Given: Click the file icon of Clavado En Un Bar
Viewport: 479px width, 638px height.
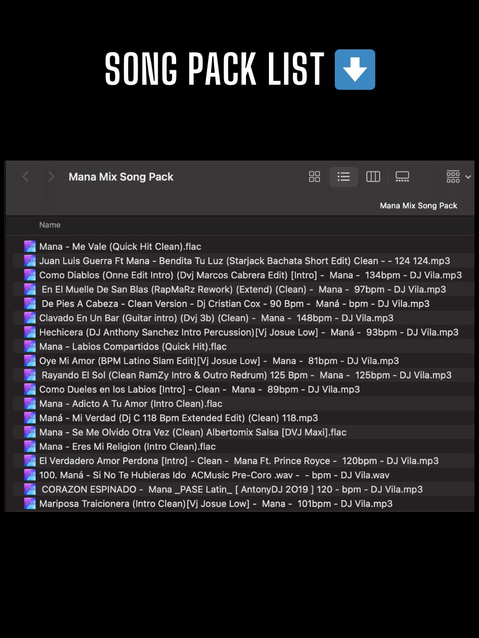Looking at the screenshot, I should click(x=30, y=318).
